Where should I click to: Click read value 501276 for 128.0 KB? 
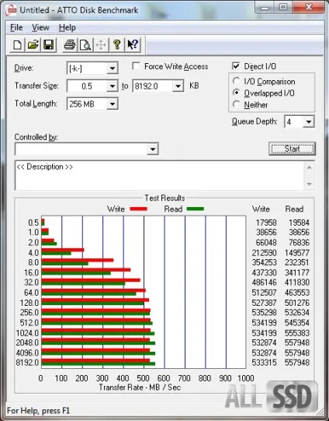297,303
